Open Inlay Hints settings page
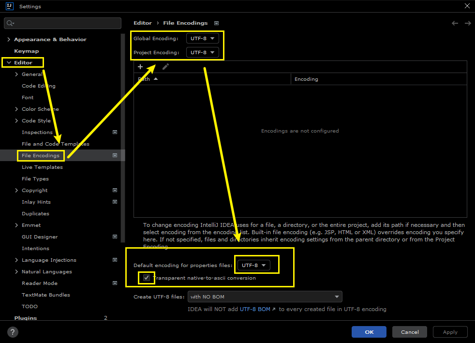The height and width of the screenshot is (343, 475). [x=36, y=202]
